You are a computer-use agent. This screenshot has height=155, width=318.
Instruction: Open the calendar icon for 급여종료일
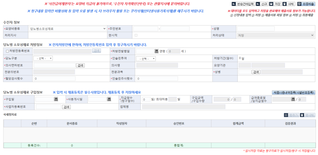pyautogui.click(x=293, y=99)
